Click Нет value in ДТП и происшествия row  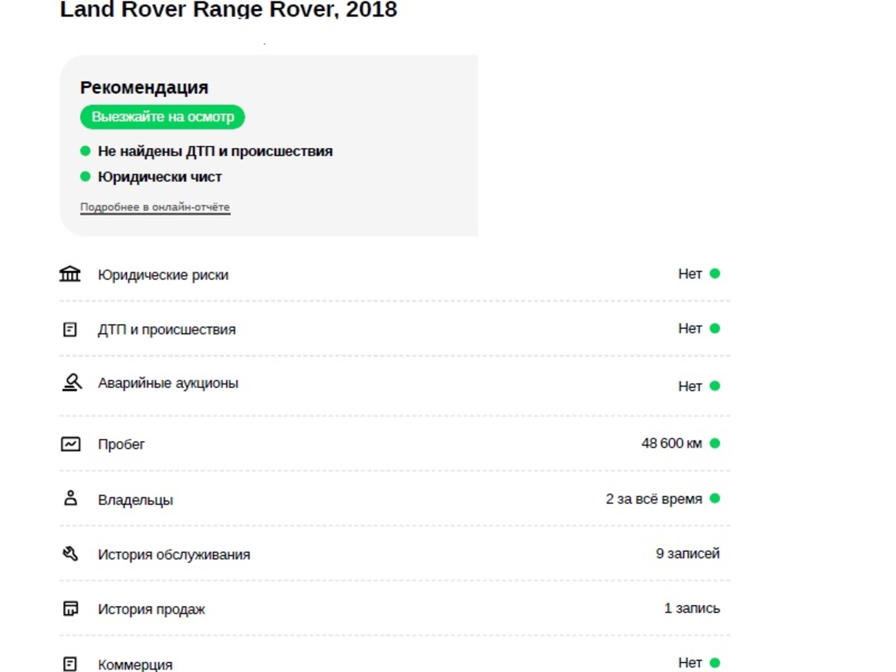690,329
